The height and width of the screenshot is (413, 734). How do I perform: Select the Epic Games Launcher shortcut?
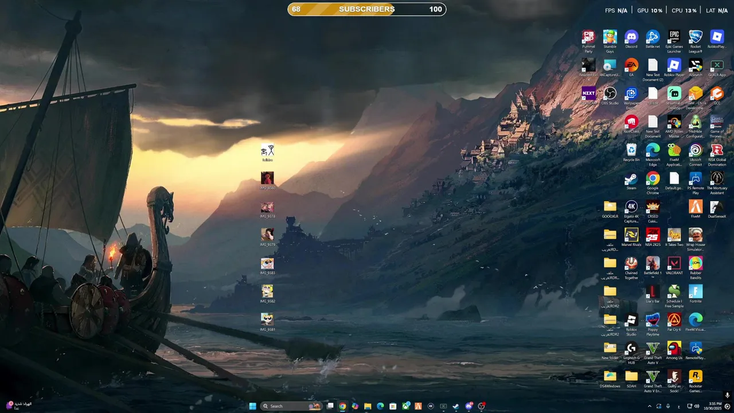pos(674,41)
